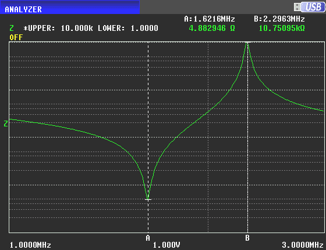This screenshot has width=326, height=250.
Task: Click the 1.000V signal level value
Action: pos(166,245)
